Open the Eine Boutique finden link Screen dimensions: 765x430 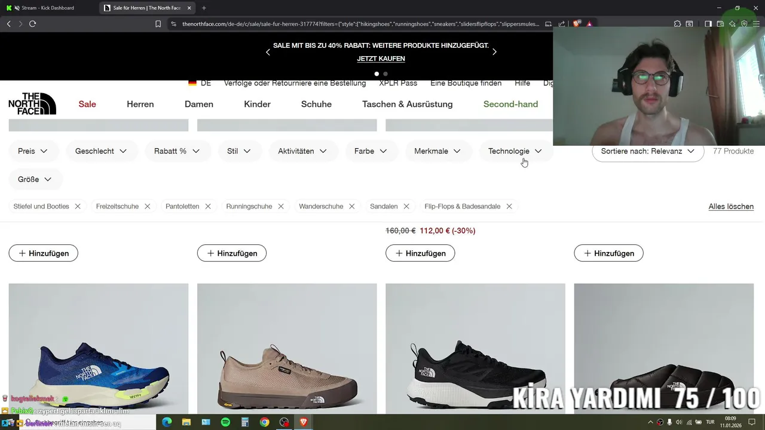[466, 83]
